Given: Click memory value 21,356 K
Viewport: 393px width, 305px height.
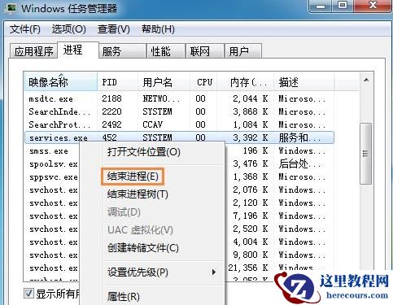Looking at the screenshot, I should 248,268.
